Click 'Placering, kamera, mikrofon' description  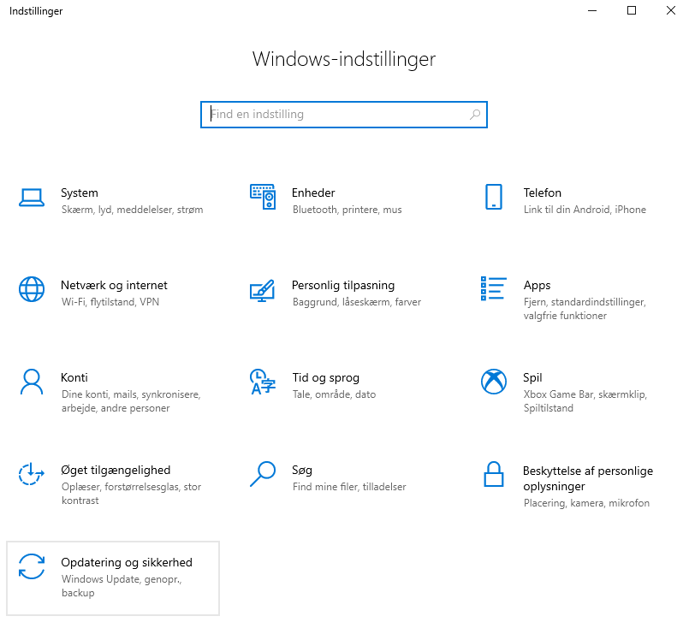[586, 503]
